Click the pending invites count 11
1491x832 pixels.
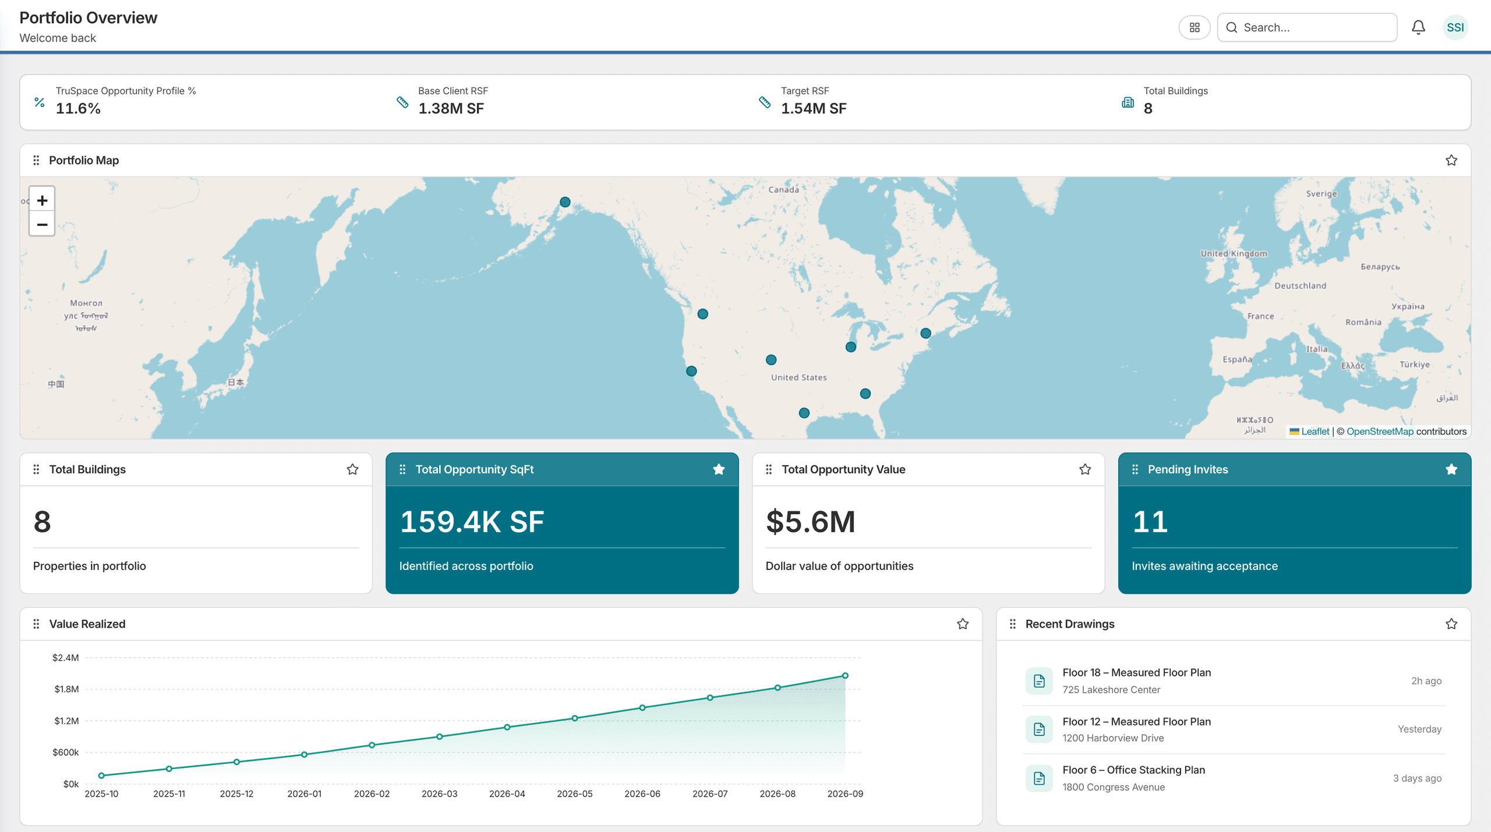point(1150,522)
